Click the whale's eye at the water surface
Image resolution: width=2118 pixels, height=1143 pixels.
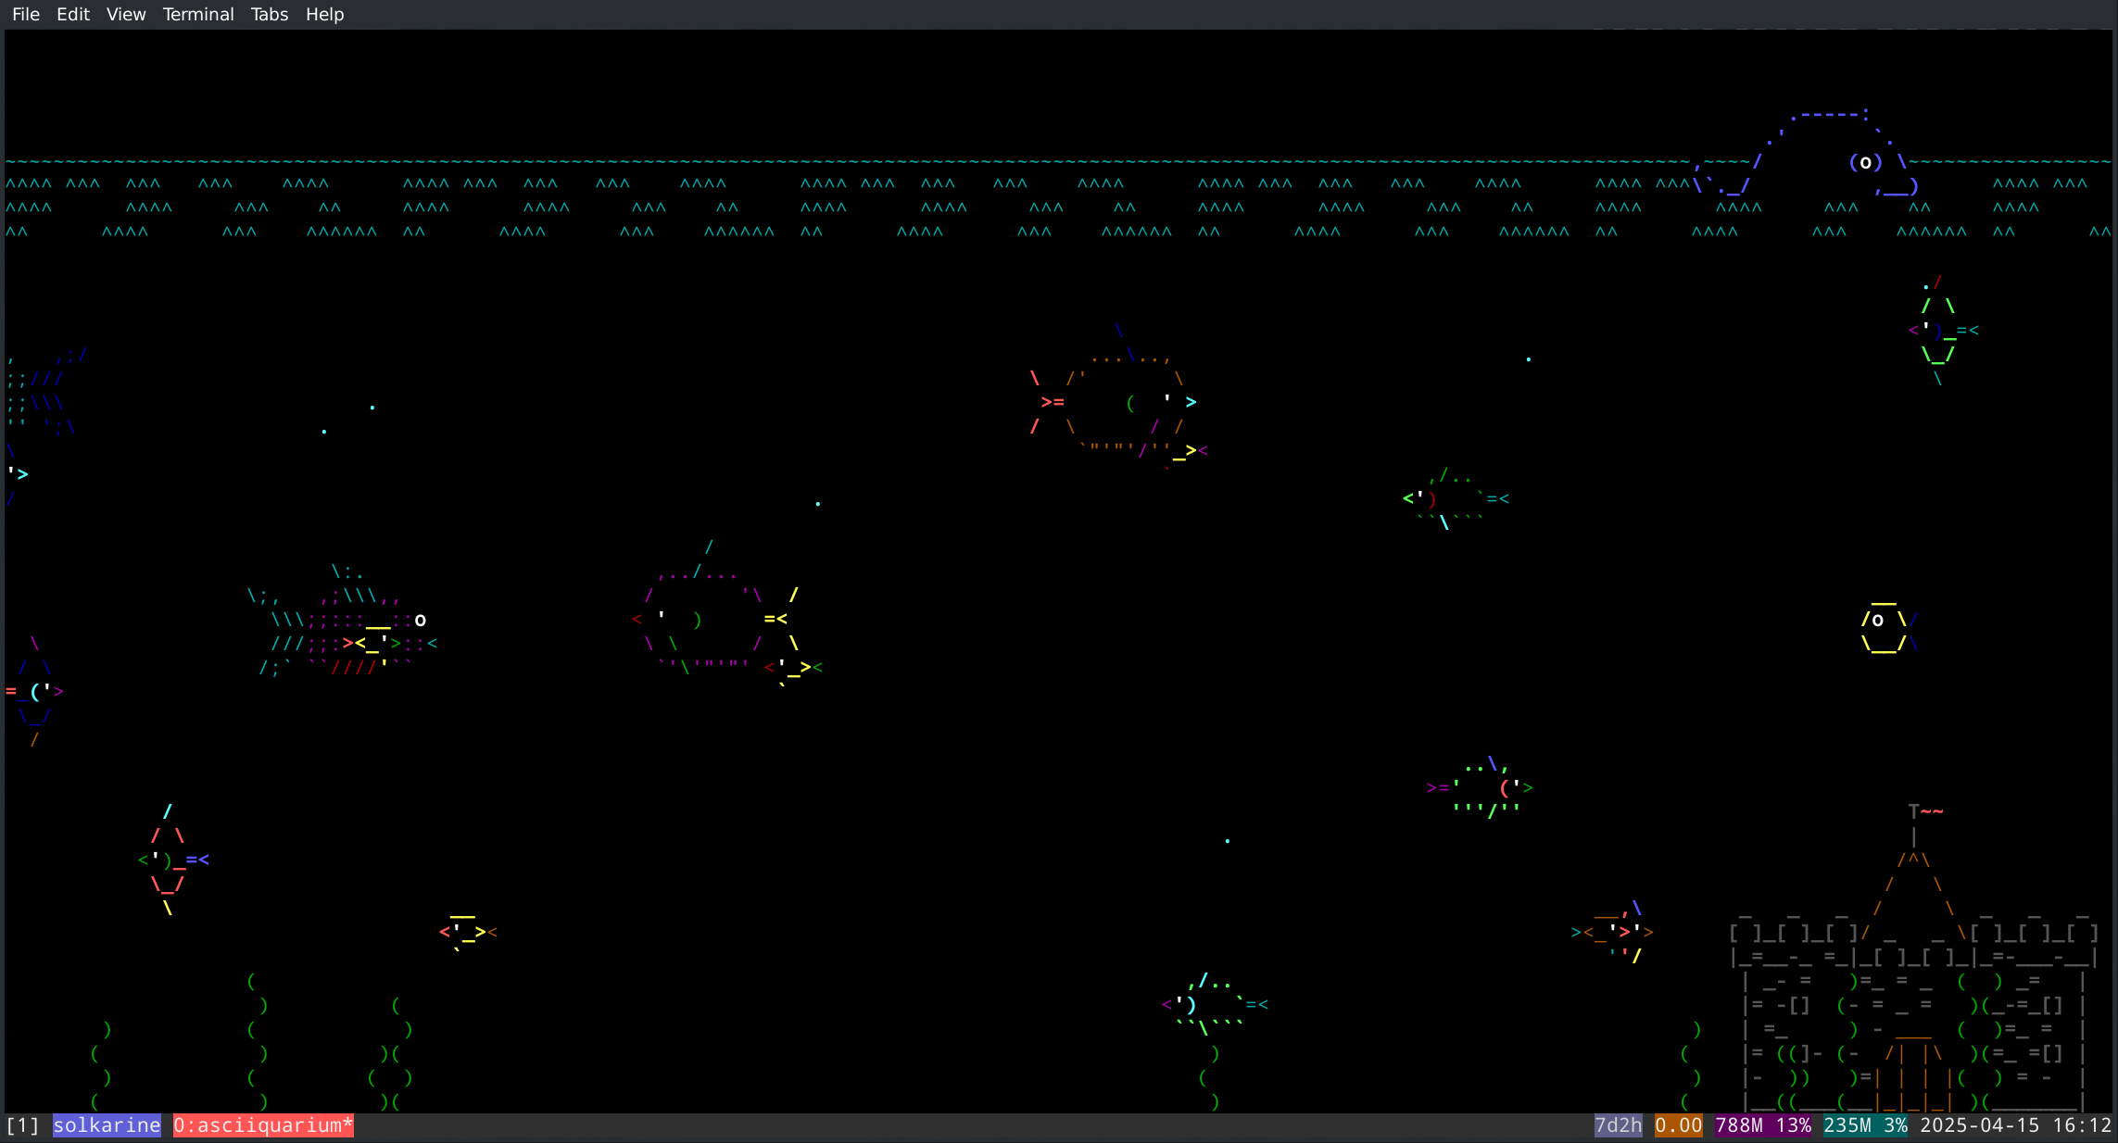coord(1865,163)
